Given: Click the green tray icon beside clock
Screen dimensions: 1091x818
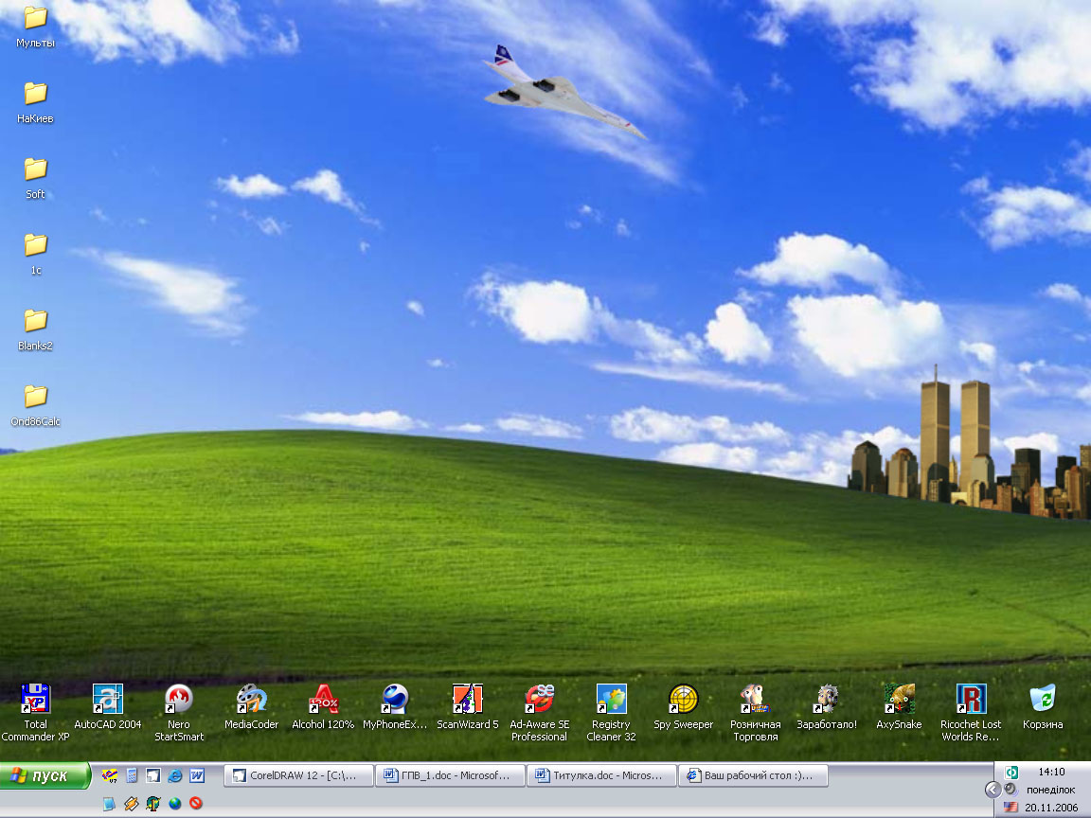Looking at the screenshot, I should point(1011,773).
